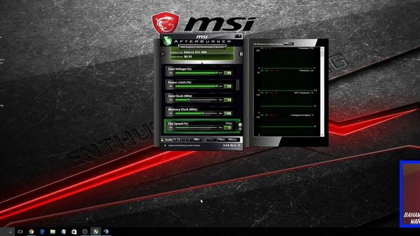Click the GeForce GTX graphics card name
Screen dimensions: 420x236
pyautogui.click(x=196, y=52)
